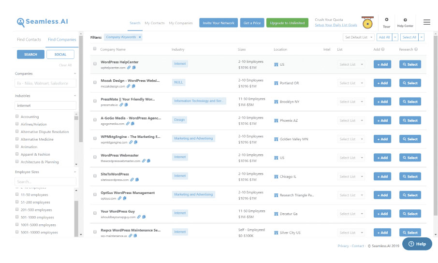Copy icon next to wphelpcenter.com
This screenshot has height=263, width=438.
[134, 67]
